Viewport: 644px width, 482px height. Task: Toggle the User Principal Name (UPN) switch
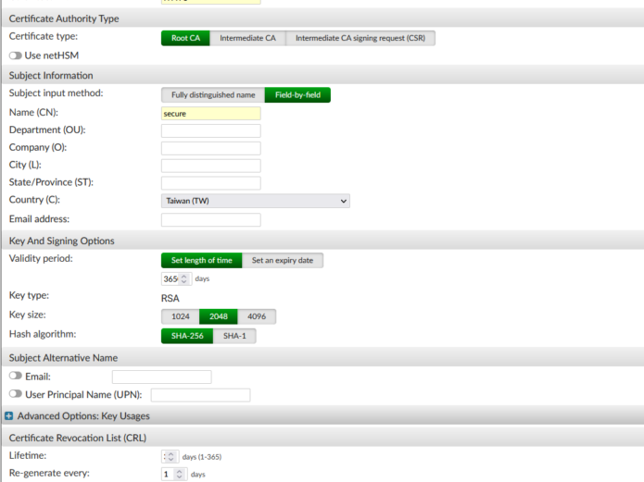pos(16,394)
